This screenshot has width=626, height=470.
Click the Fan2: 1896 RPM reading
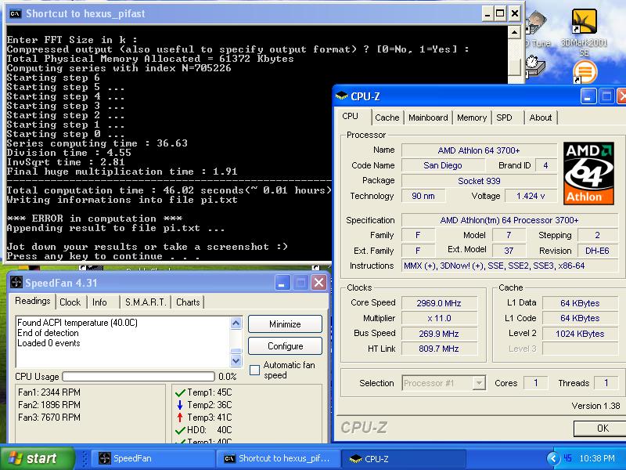coord(49,405)
